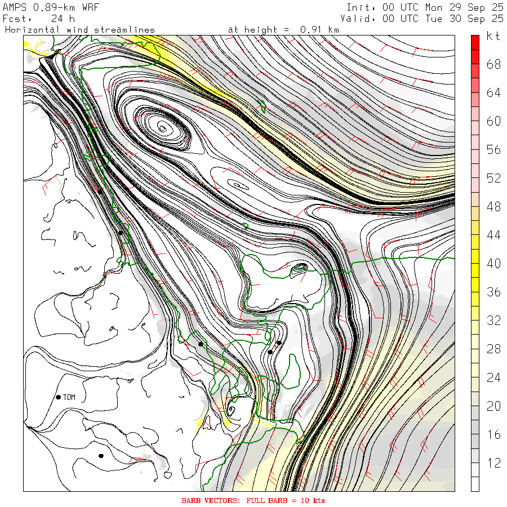Image resolution: width=507 pixels, height=507 pixels.
Task: Click the 'AMPS 0.89-km WRF' header text
Action: pyautogui.click(x=51, y=7)
